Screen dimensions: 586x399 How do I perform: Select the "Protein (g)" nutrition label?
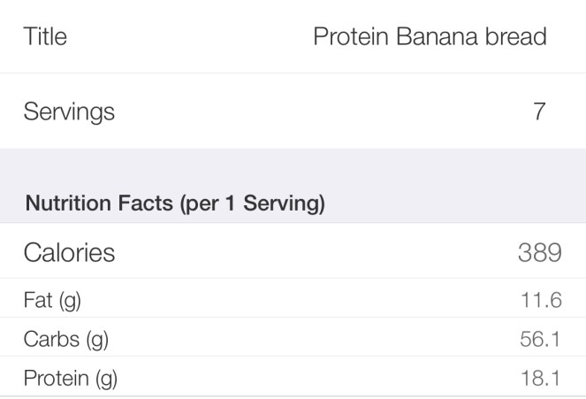(x=70, y=379)
